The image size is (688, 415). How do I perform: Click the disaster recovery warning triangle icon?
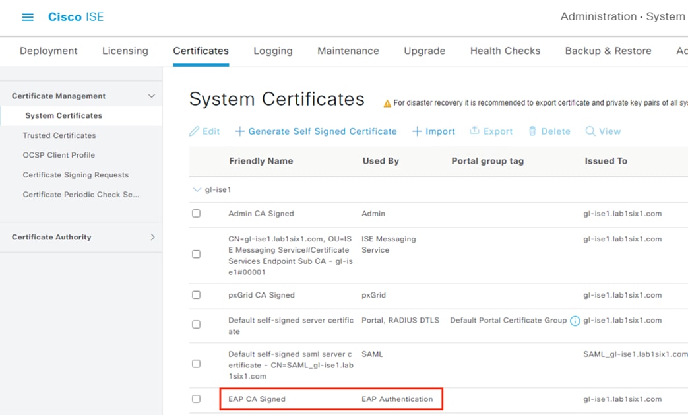[x=387, y=104]
